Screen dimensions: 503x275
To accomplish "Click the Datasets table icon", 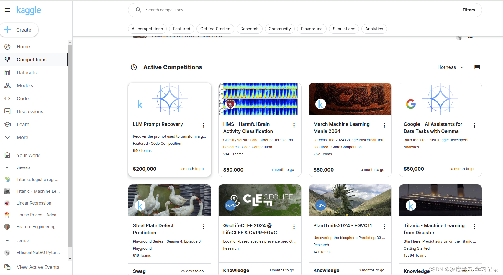I will coord(7,73).
